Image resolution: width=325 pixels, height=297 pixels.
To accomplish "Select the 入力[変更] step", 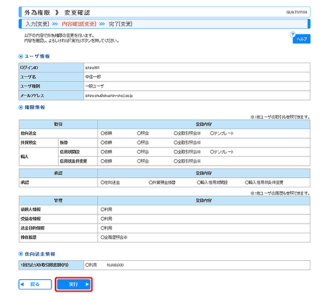I will click(x=37, y=24).
